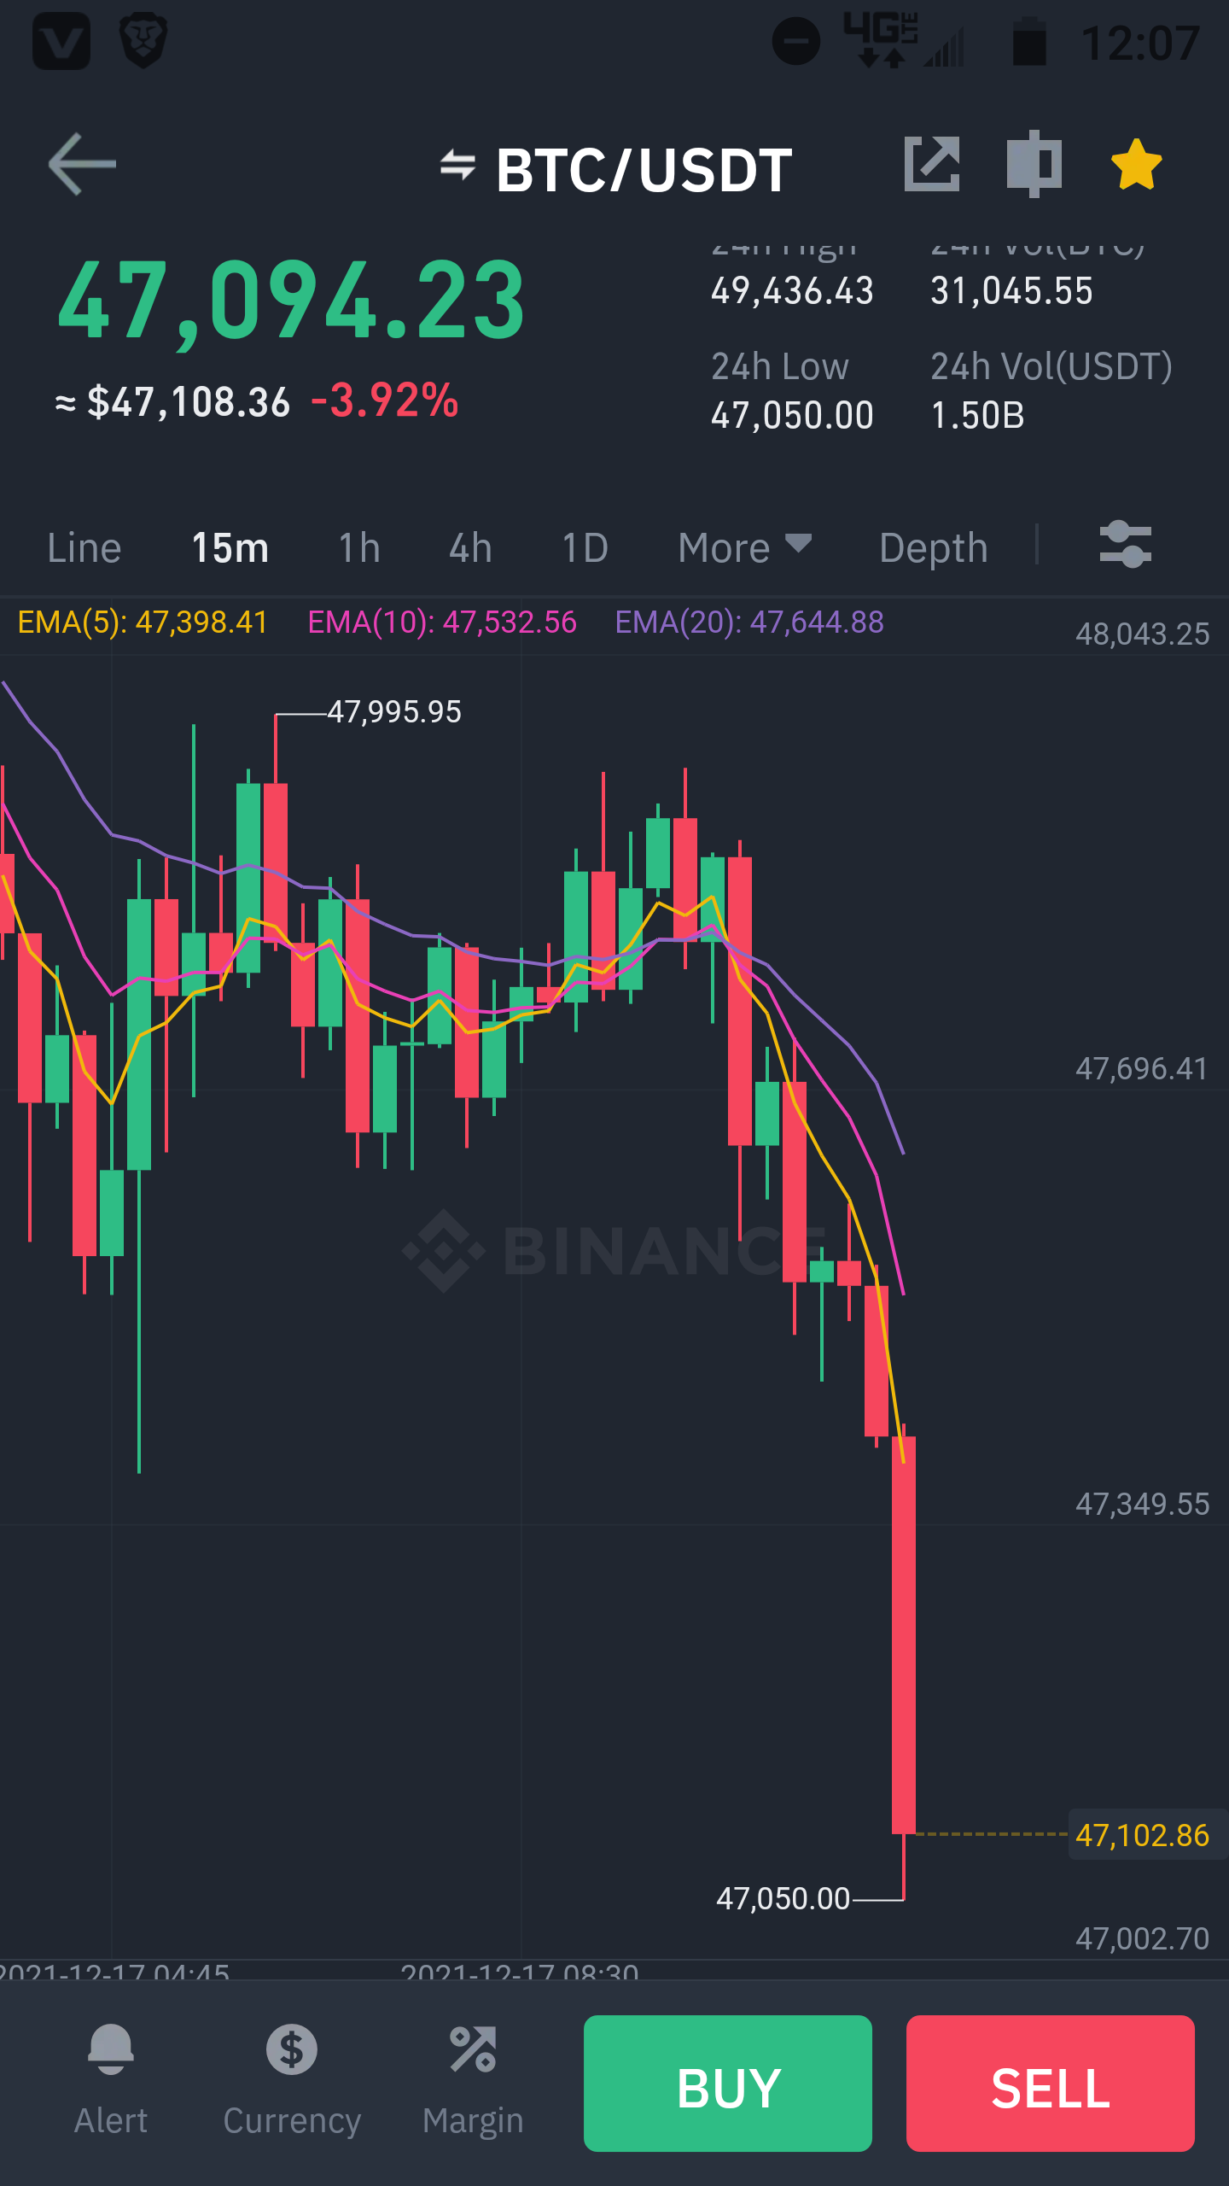Select the 4h interval tab
The width and height of the screenshot is (1229, 2186).
click(x=471, y=547)
